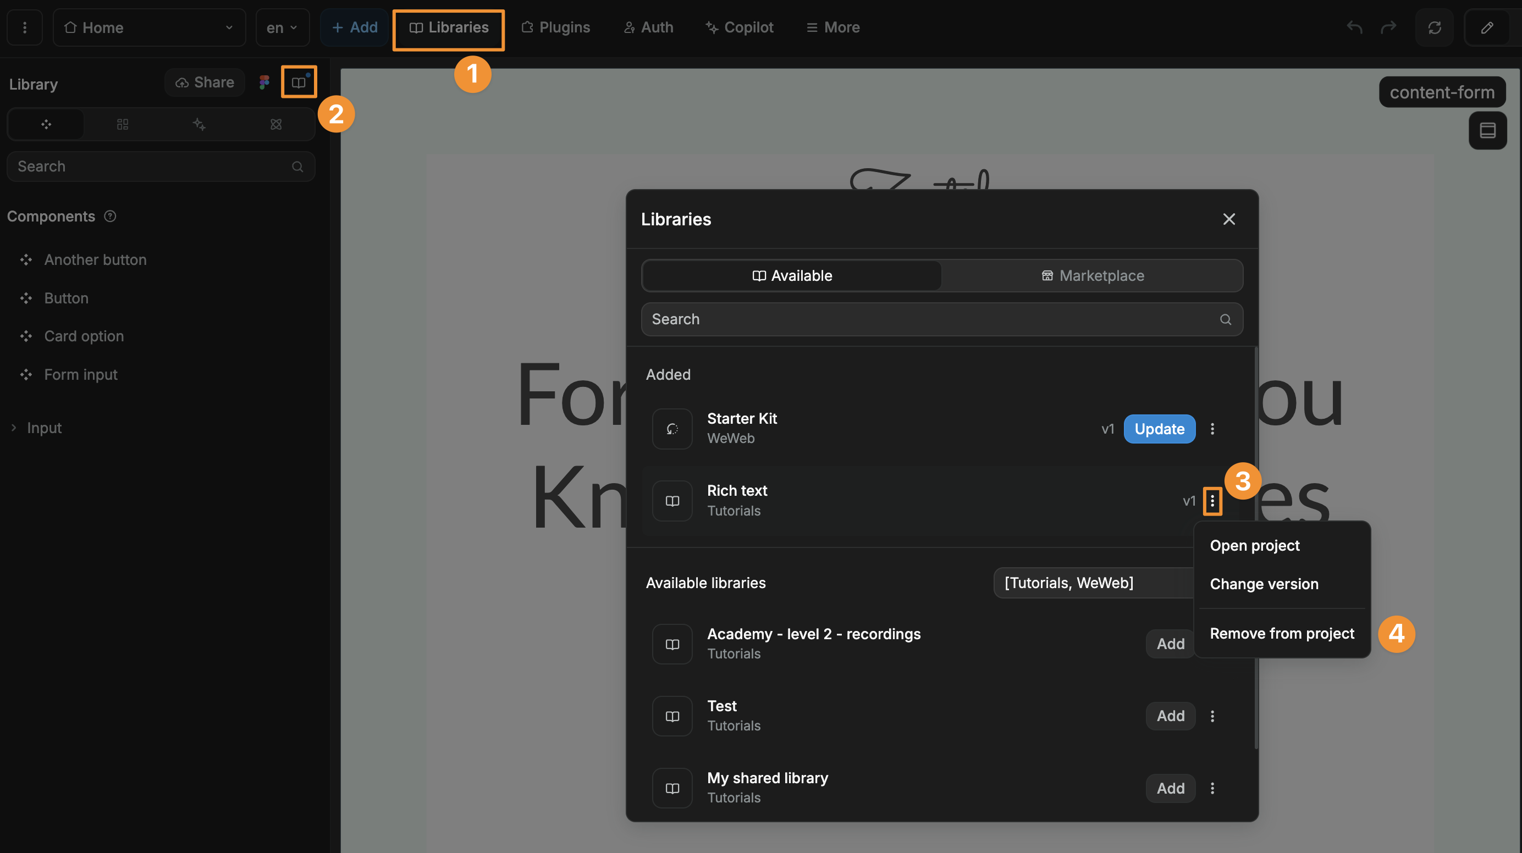
Task: Open the Home page selector dropdown
Action: click(x=149, y=27)
